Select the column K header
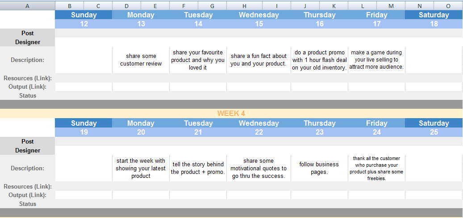Image resolution: width=463 pixels, height=218 pixels. pyautogui.click(x=334, y=5)
